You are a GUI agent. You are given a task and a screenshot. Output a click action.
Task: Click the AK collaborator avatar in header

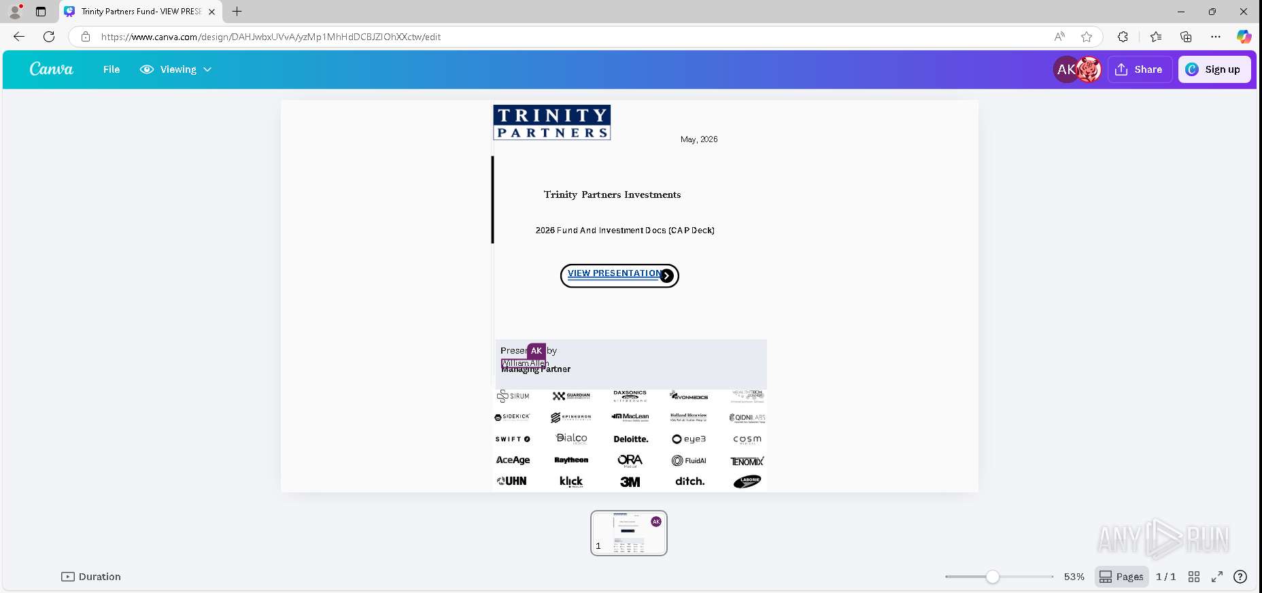pyautogui.click(x=1065, y=69)
